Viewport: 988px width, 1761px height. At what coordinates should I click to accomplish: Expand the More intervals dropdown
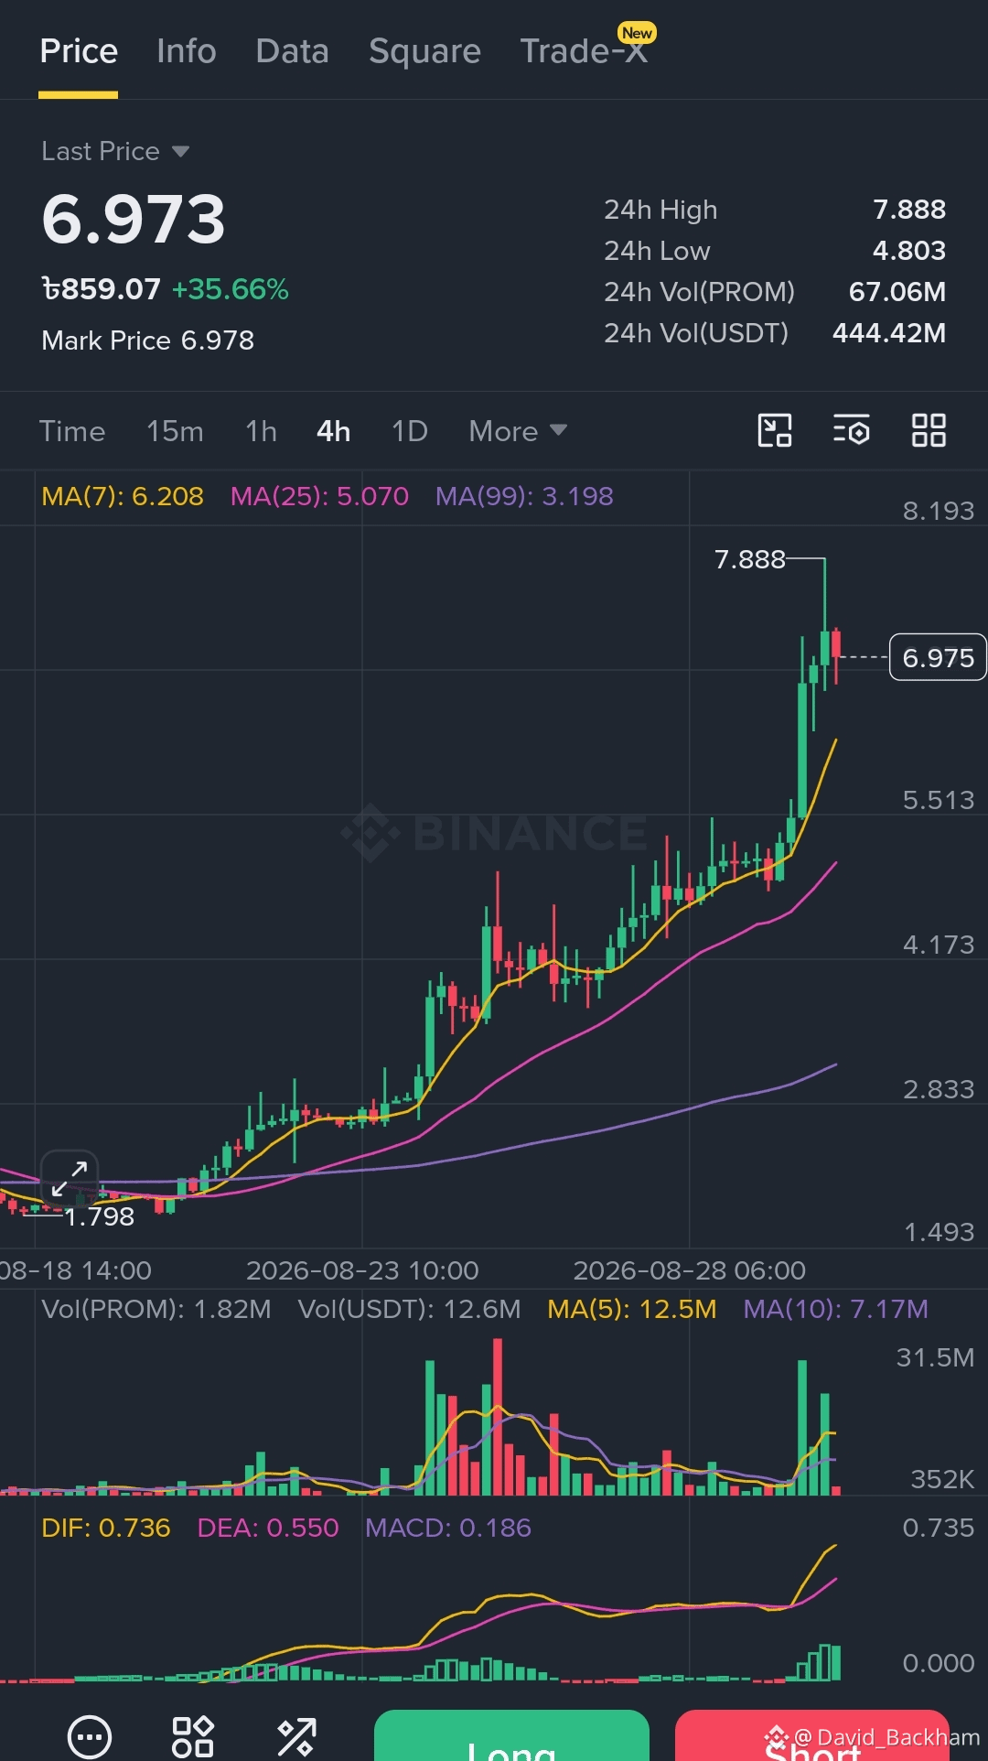[x=518, y=431]
